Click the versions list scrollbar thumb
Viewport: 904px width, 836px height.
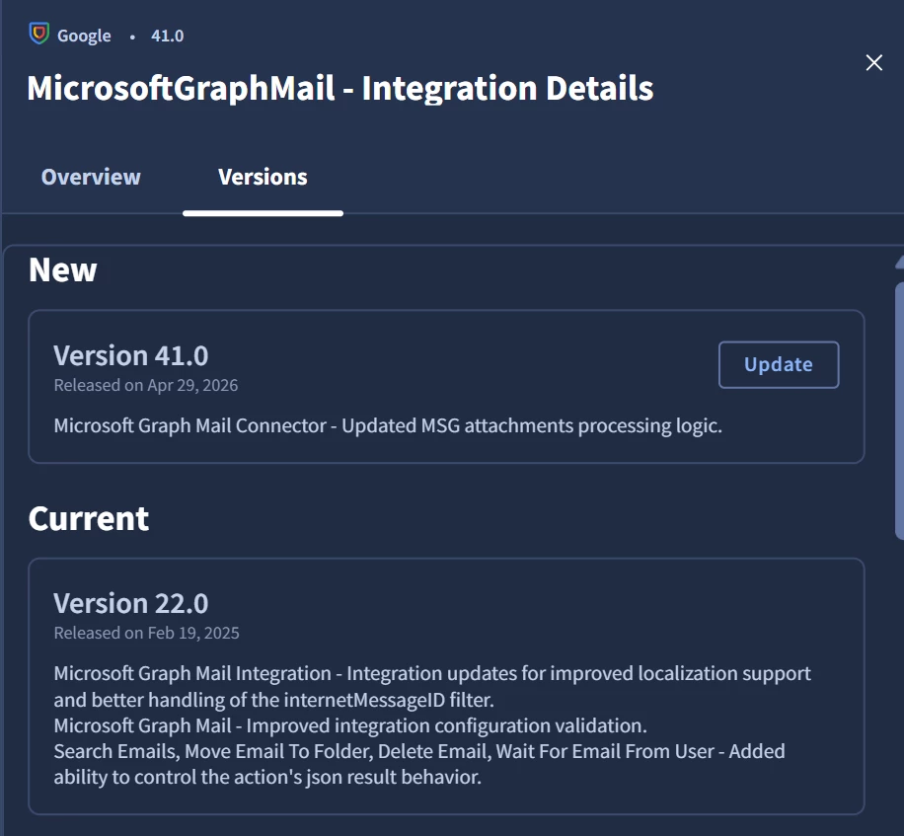pos(899,411)
